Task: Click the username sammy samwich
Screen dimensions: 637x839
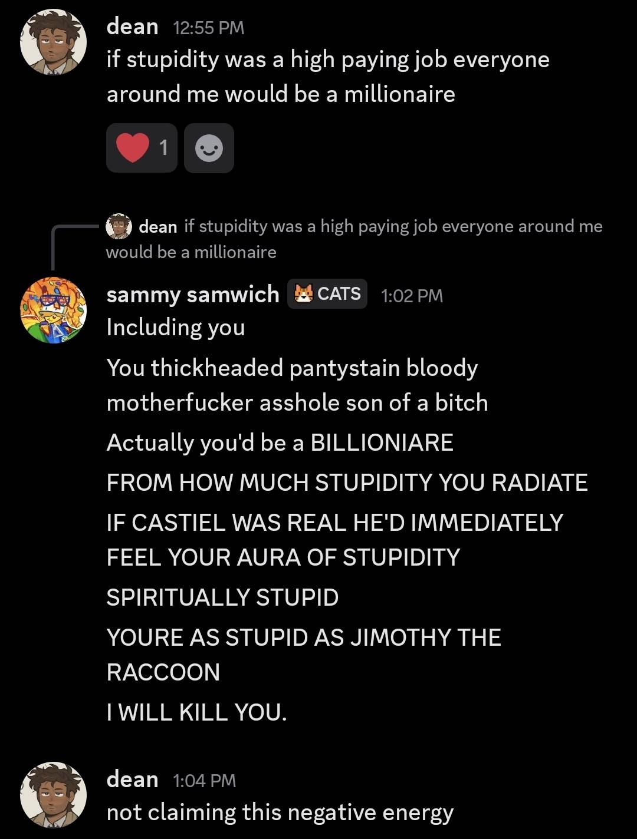Action: coord(193,294)
